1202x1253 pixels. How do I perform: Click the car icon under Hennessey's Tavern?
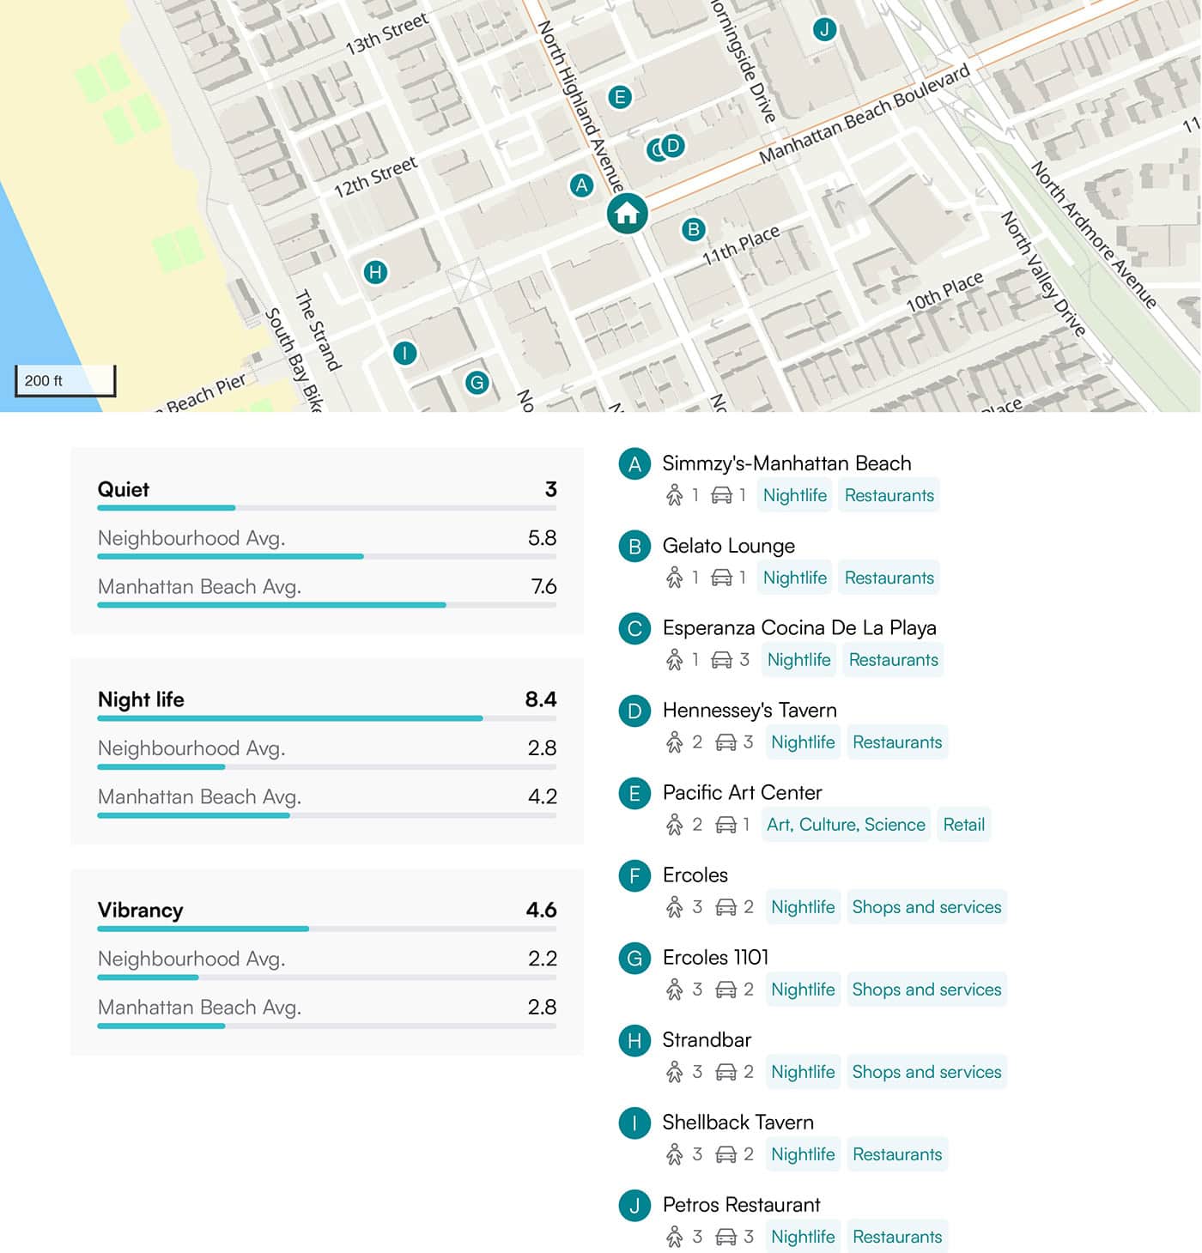[725, 742]
